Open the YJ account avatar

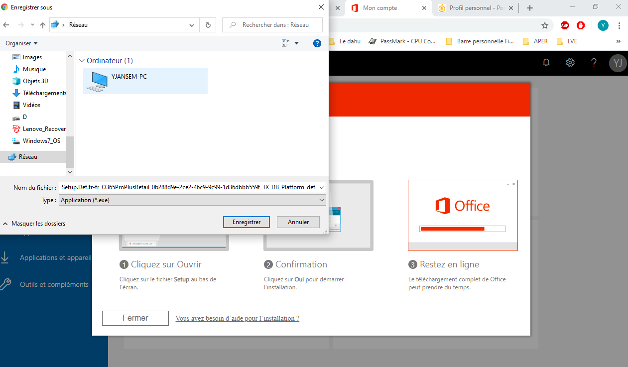[x=618, y=63]
